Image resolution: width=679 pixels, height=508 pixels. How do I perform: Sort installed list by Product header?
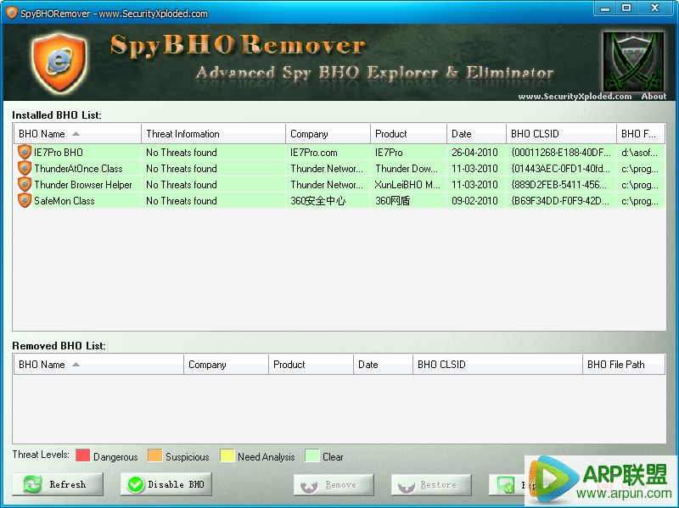408,134
